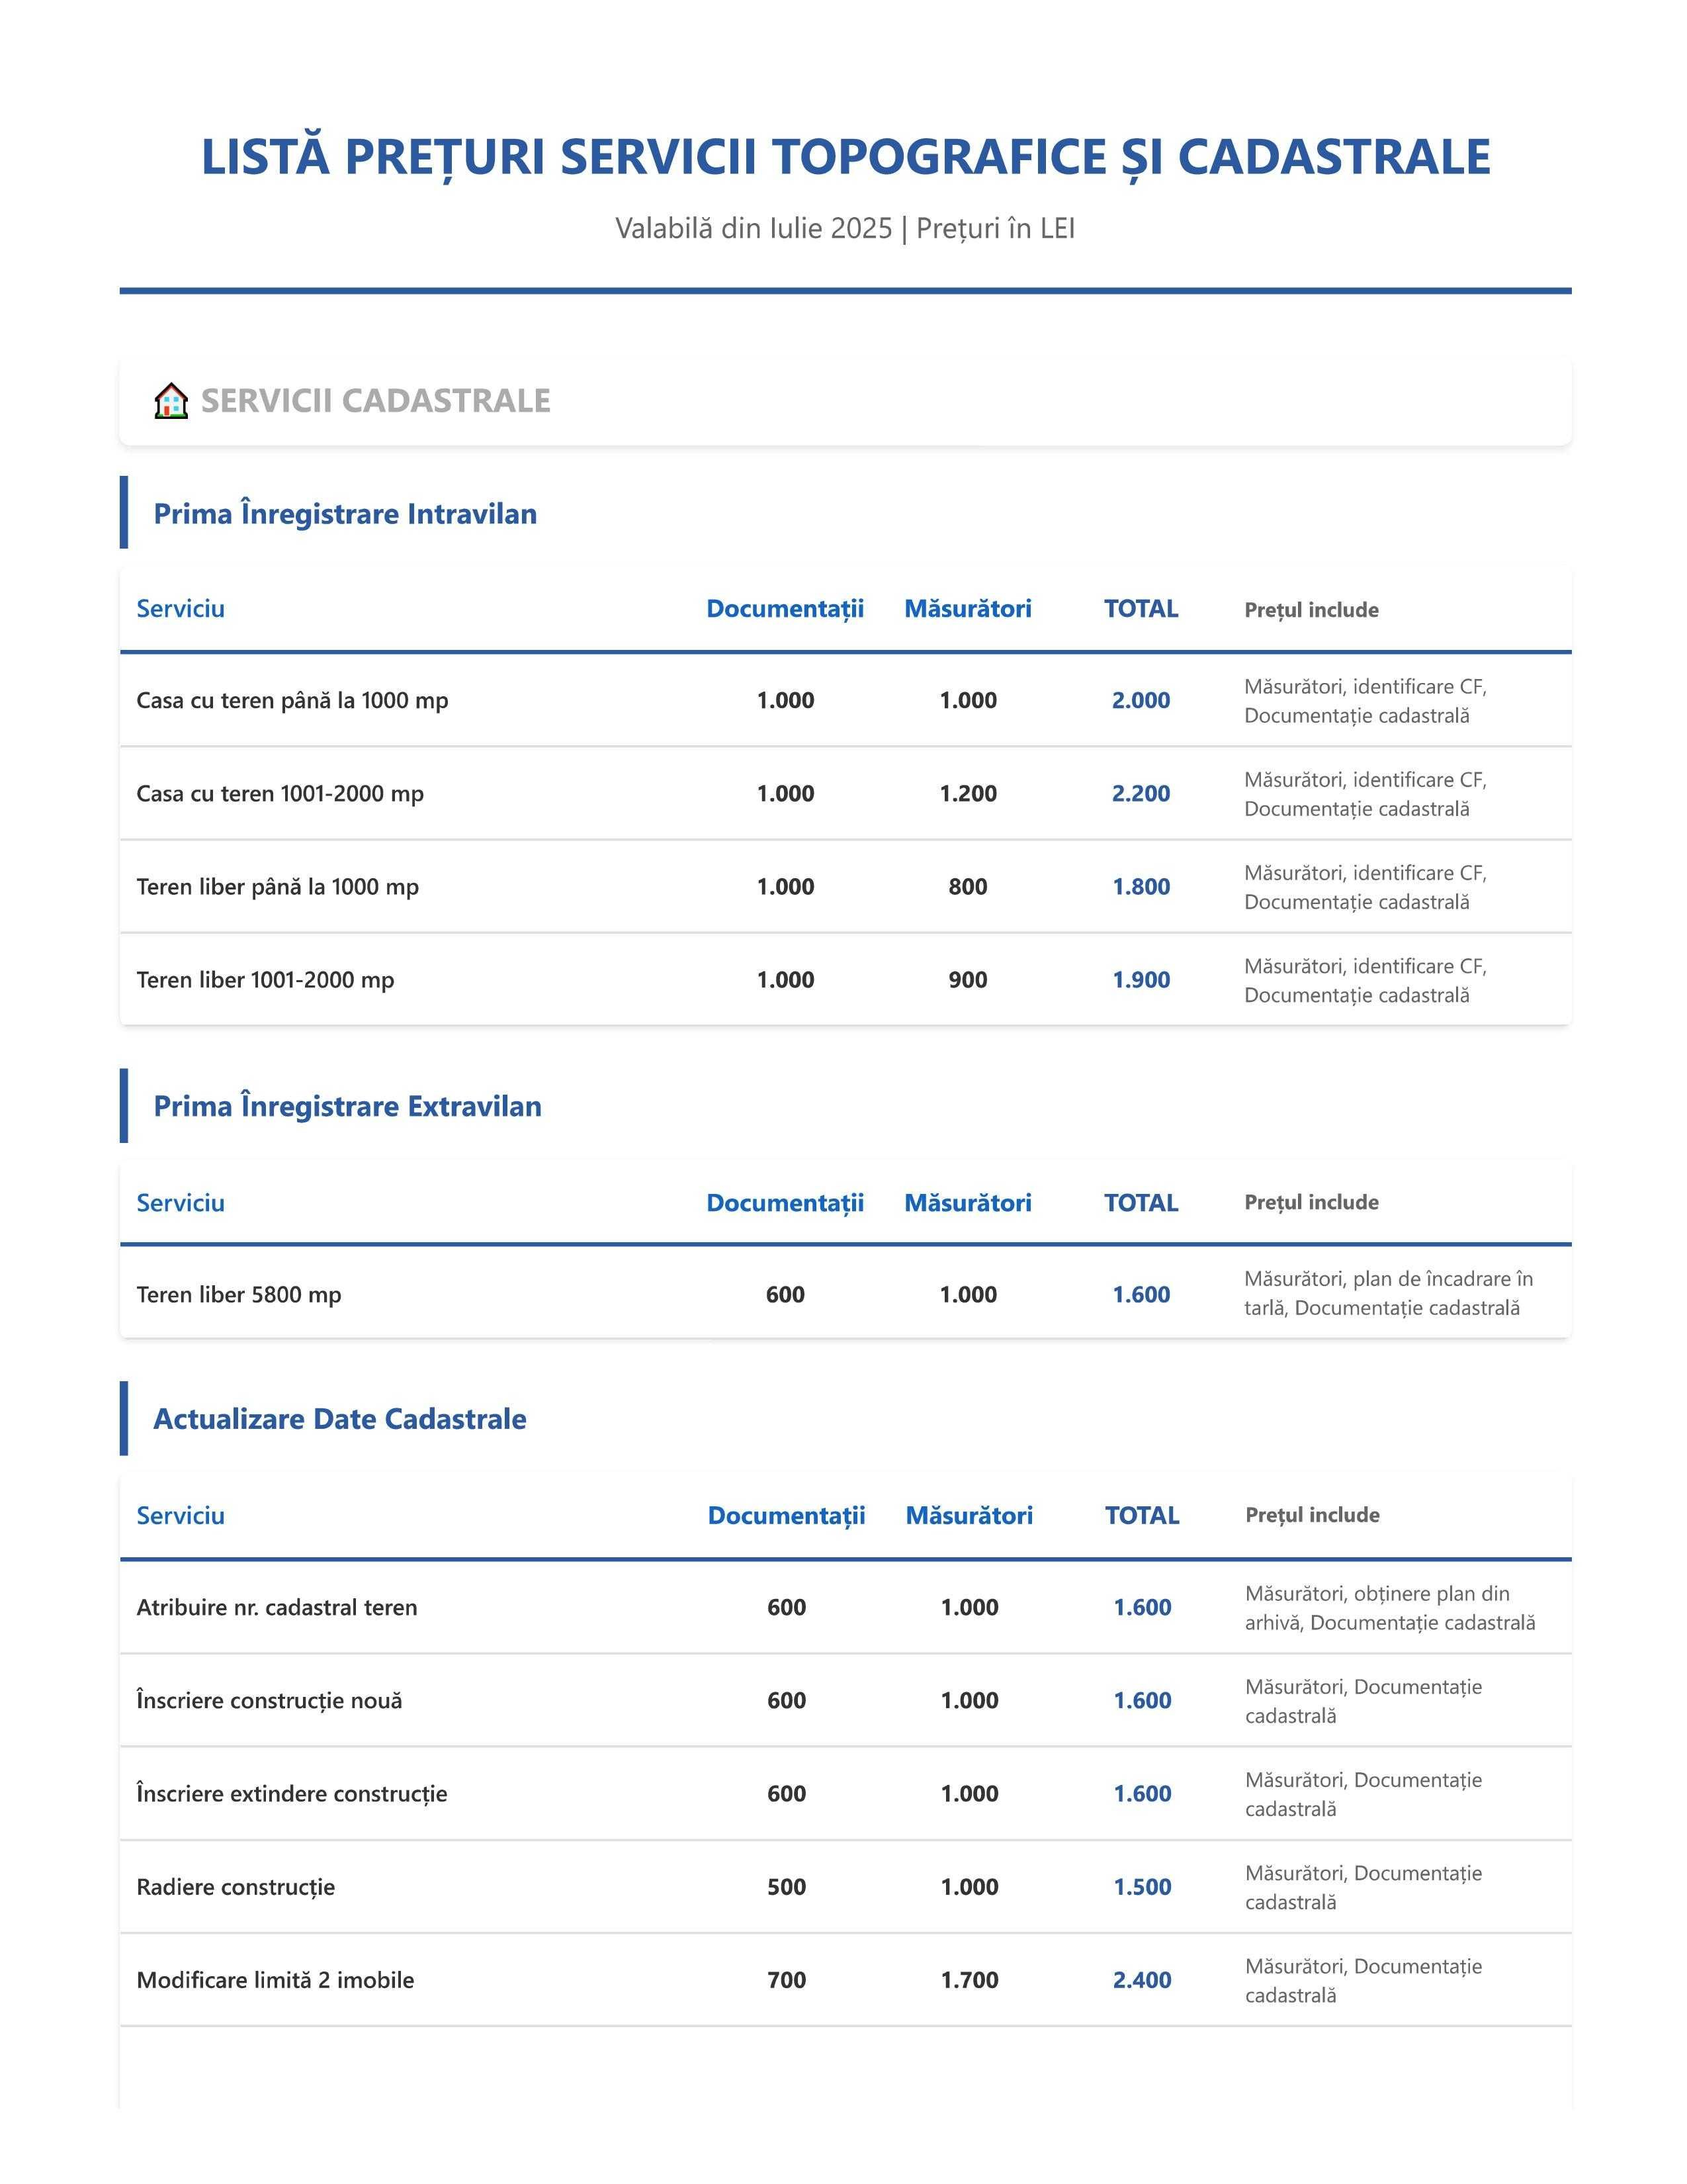
Task: Click Documentații header in Intravilan table
Action: click(x=785, y=609)
